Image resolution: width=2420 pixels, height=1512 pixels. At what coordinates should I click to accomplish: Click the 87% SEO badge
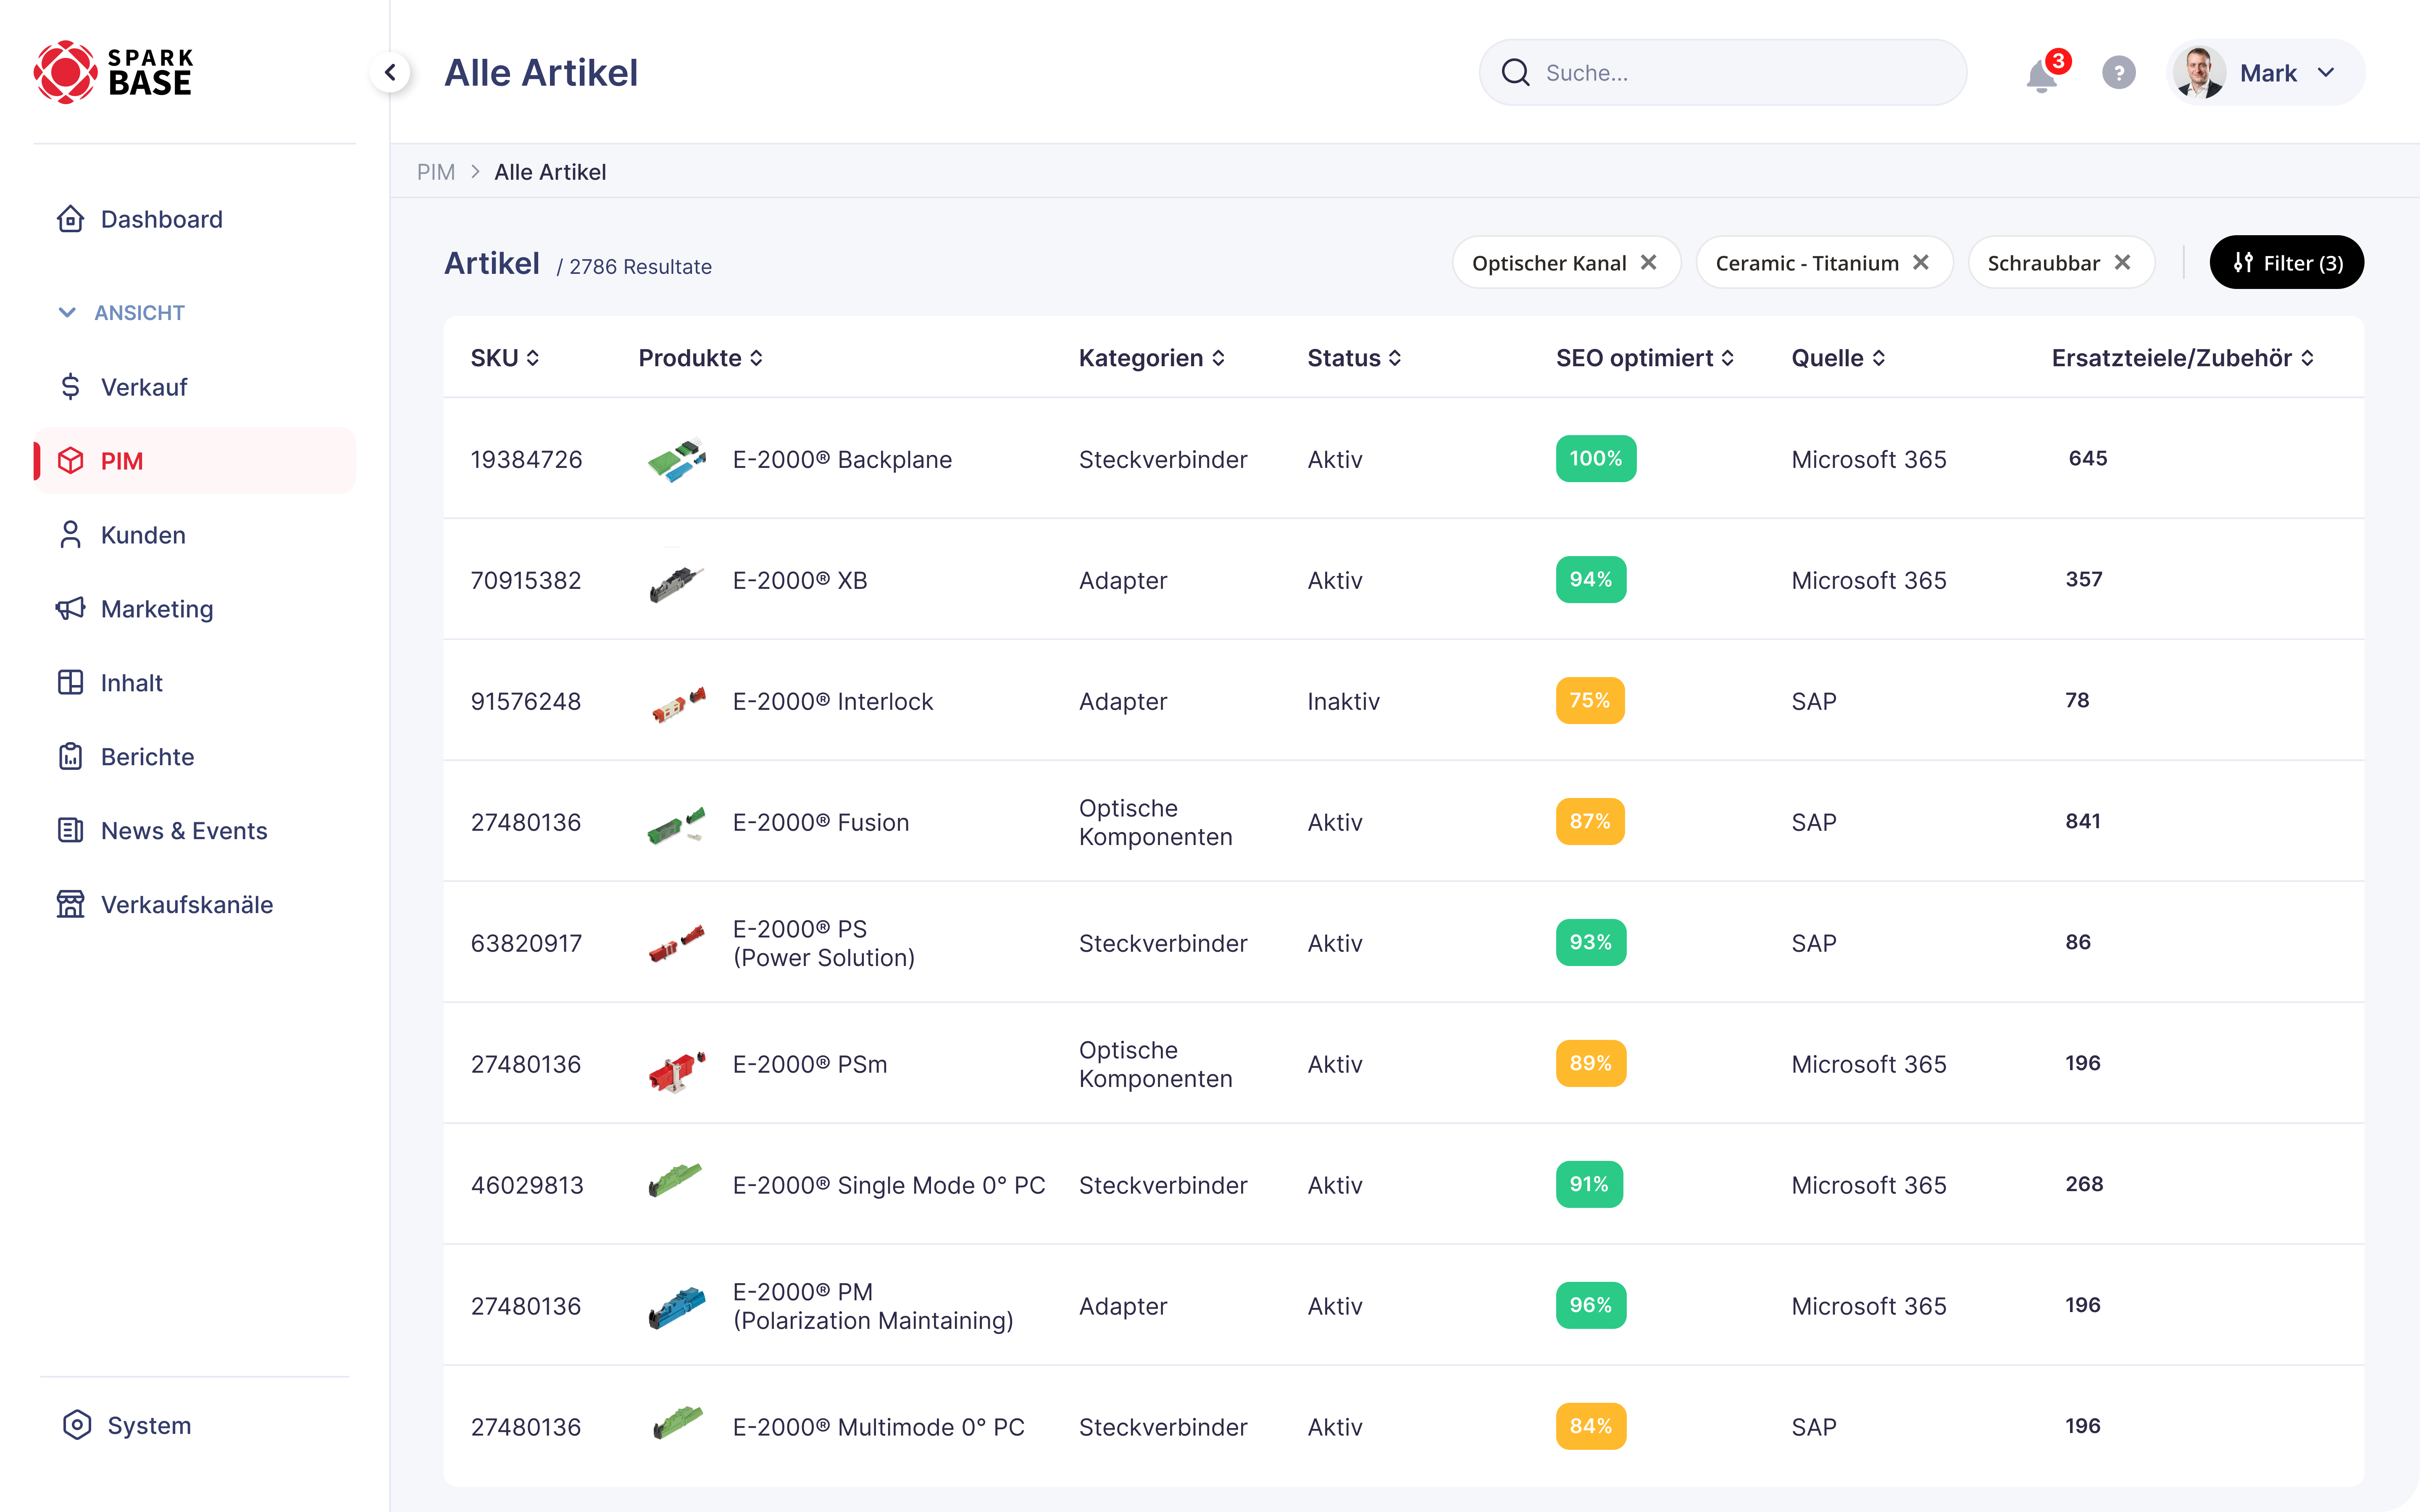pos(1589,821)
